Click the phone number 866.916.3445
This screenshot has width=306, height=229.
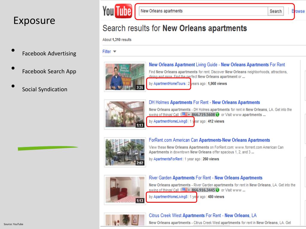tap(203, 190)
